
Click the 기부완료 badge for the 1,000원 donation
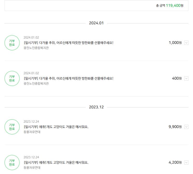point(12,43)
